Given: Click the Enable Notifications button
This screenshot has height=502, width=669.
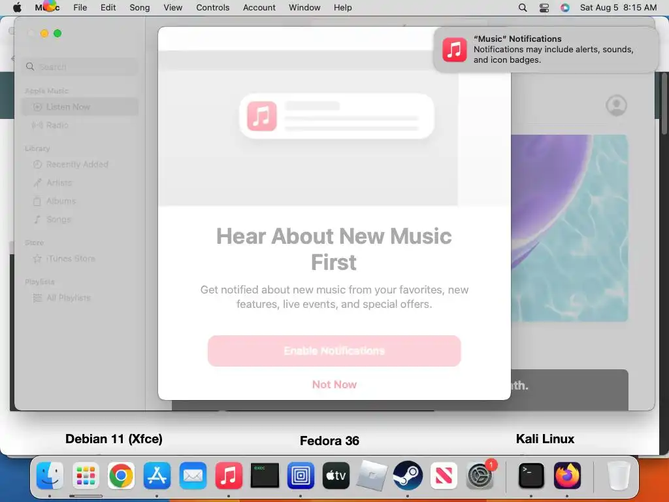Looking at the screenshot, I should tap(334, 351).
